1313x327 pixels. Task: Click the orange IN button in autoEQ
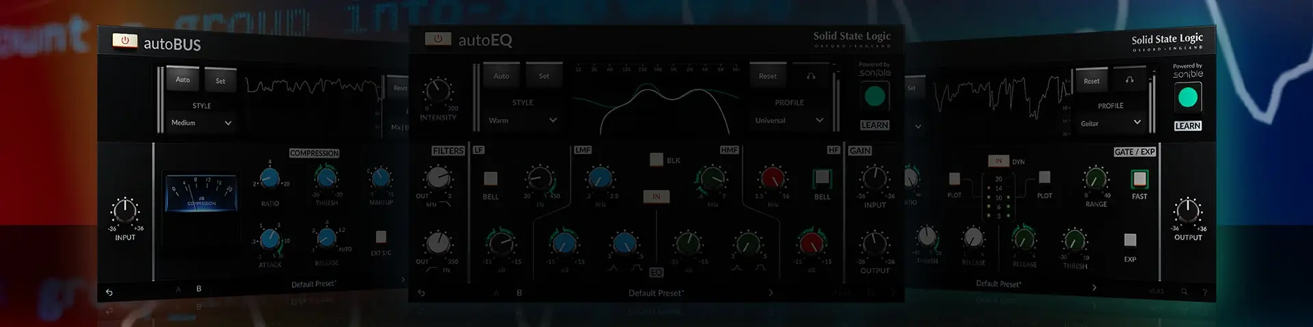pos(656,197)
